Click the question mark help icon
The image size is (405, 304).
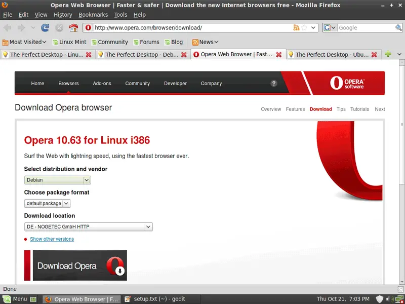point(274,83)
